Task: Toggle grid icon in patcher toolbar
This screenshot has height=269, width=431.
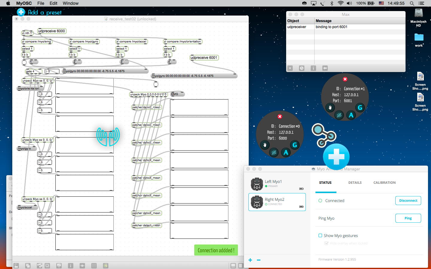Action: [x=94, y=265]
